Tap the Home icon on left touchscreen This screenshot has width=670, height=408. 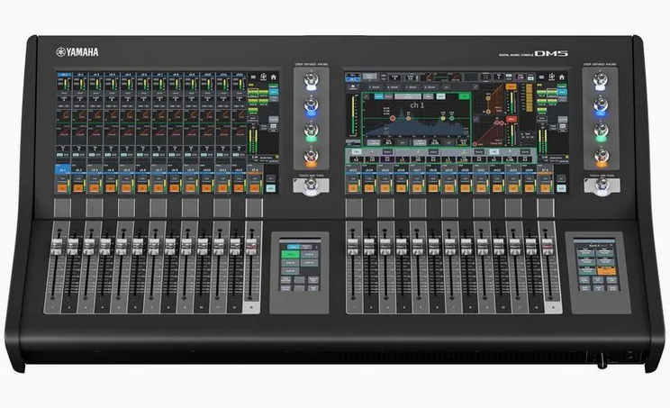pyautogui.click(x=274, y=77)
